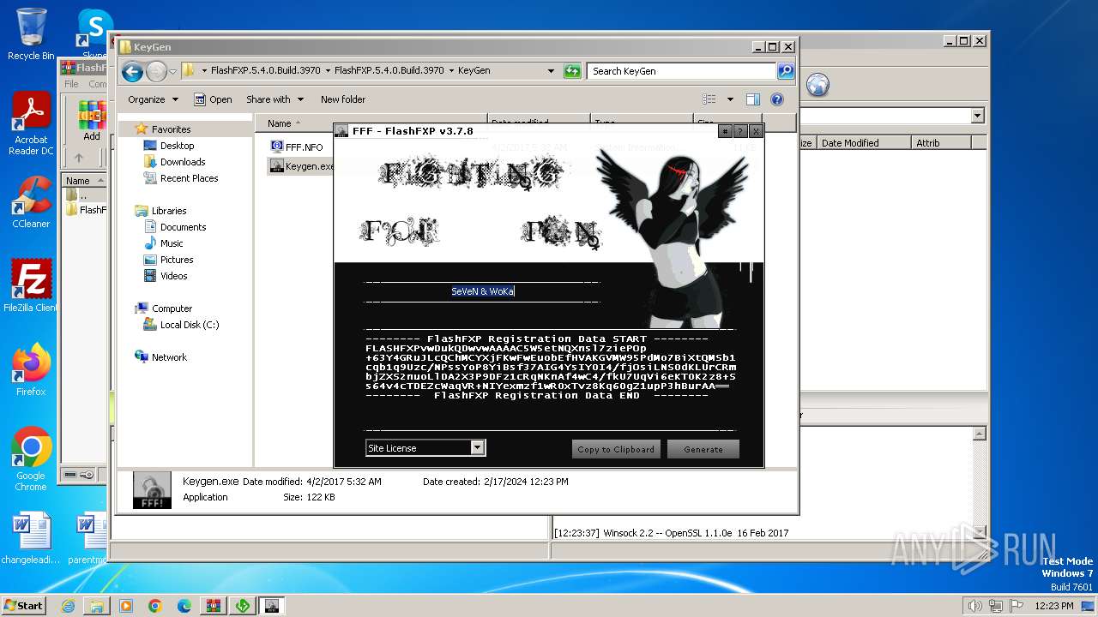This screenshot has width=1098, height=617.
Task: Switch to FlashFXP taskbar button
Action: coord(243,606)
